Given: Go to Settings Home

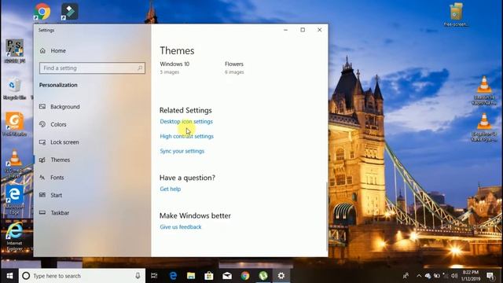Looking at the screenshot, I should (x=53, y=50).
